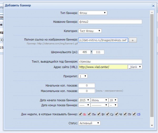
Task: Uncheck the Чт (Thursday) checkbox
Action: tap(117, 114)
